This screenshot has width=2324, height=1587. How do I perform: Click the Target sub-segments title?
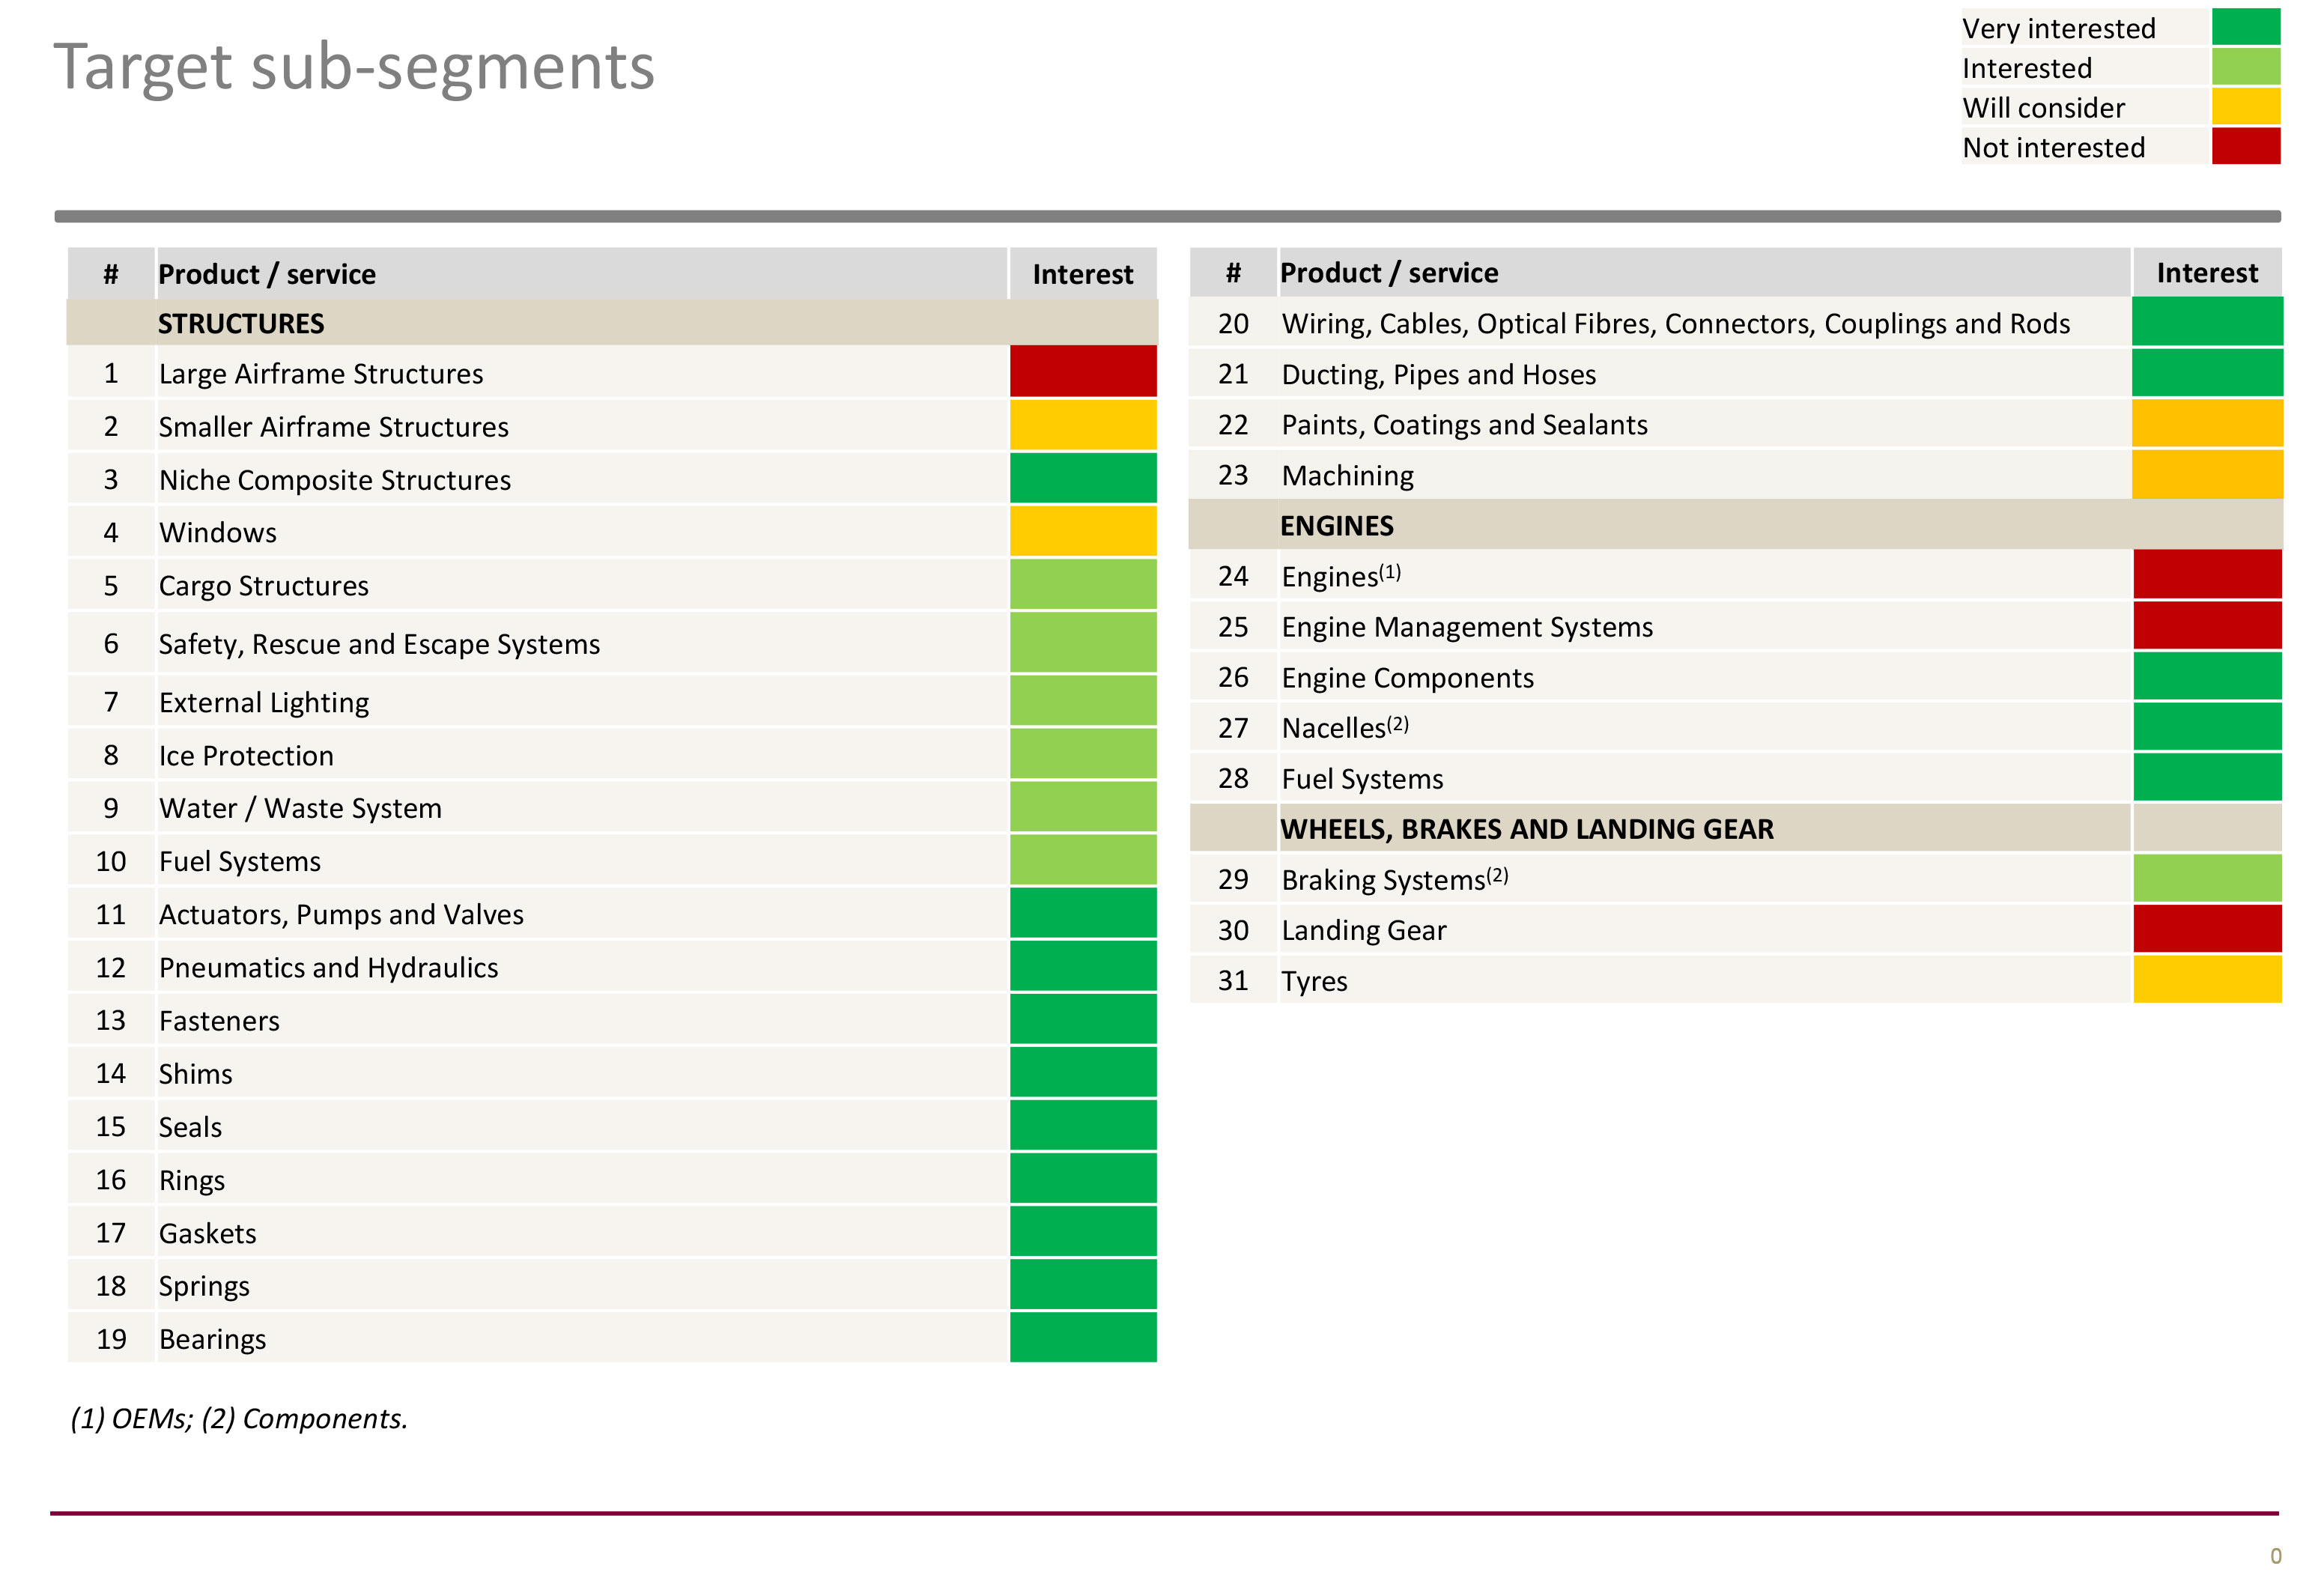(354, 67)
